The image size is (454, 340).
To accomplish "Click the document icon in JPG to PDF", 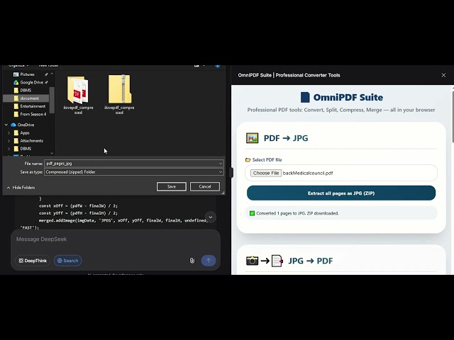I will (277, 261).
